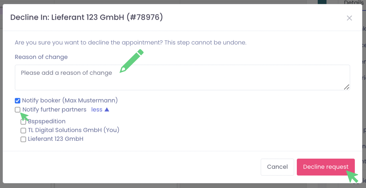The image size is (366, 188).
Task: Enable the Notify further partners checkbox
Action: 18,110
